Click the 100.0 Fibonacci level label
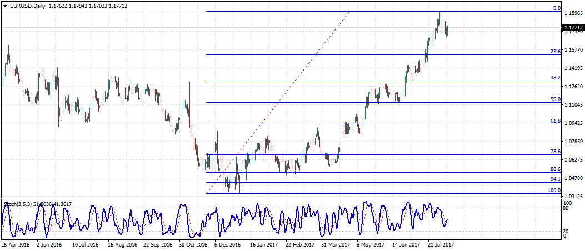Image resolution: width=585 pixels, height=251 pixels. [x=554, y=190]
